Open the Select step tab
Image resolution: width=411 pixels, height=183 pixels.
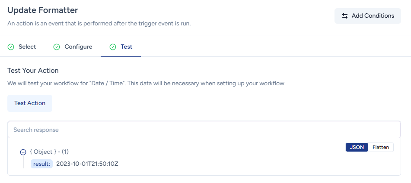[27, 47]
